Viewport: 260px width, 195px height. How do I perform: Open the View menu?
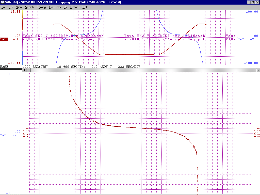point(19,7)
